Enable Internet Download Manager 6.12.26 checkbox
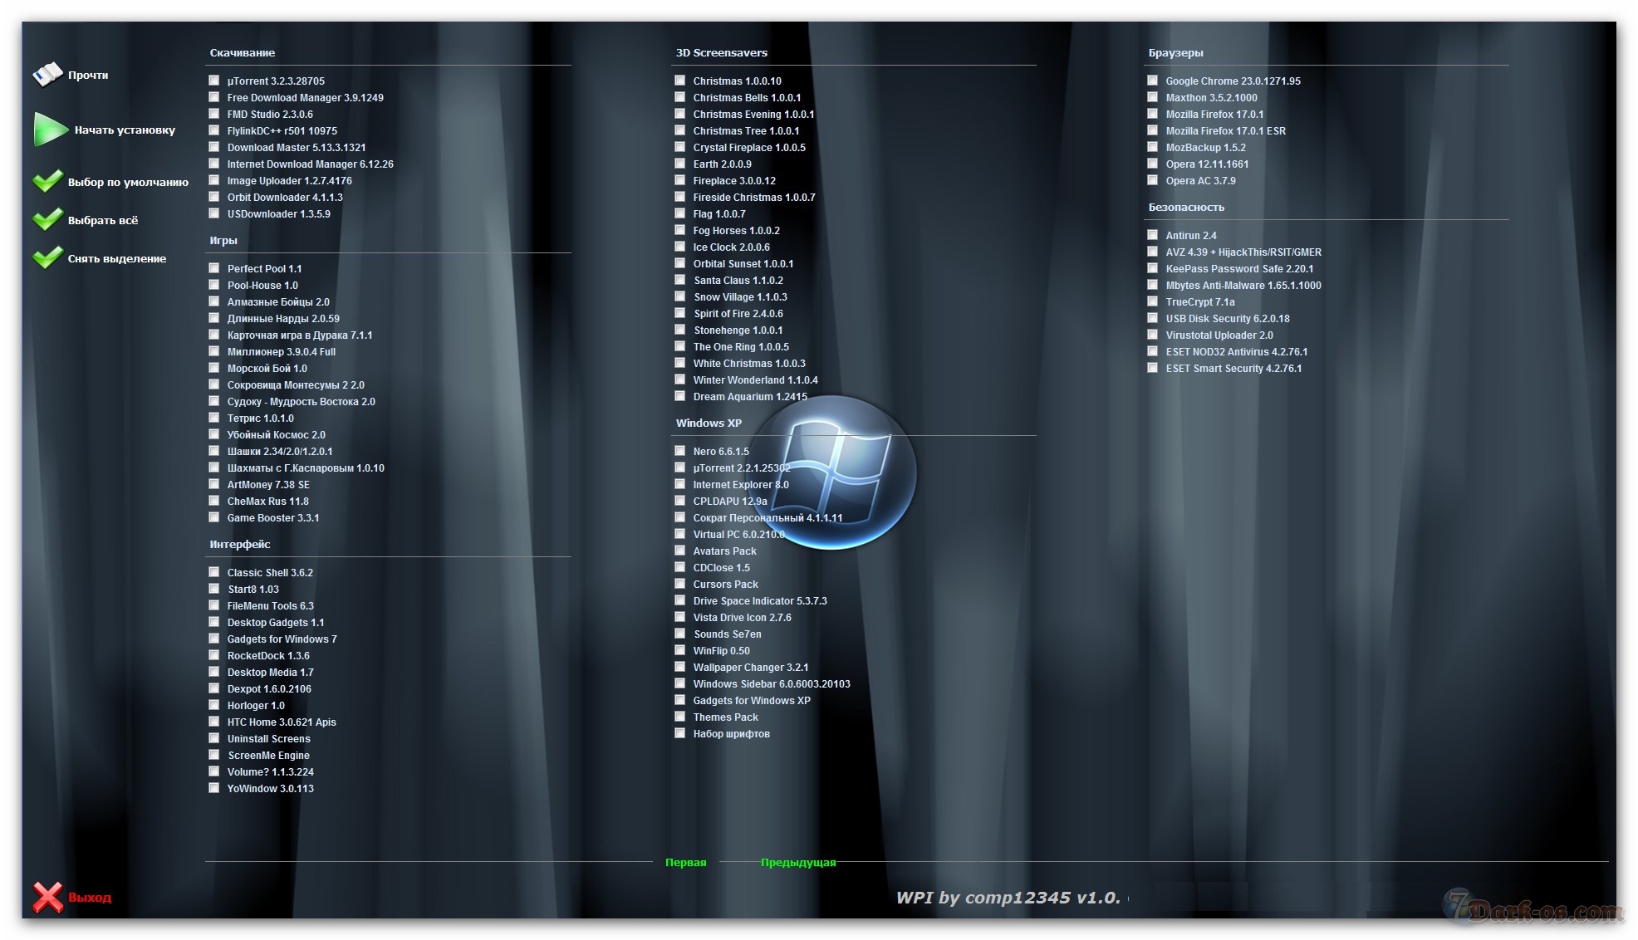Viewport: 1638px width, 940px height. click(214, 164)
